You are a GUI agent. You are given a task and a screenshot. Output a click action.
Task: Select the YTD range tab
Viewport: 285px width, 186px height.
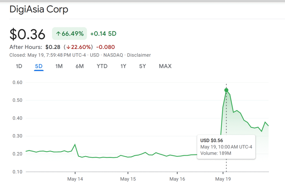[x=102, y=66]
